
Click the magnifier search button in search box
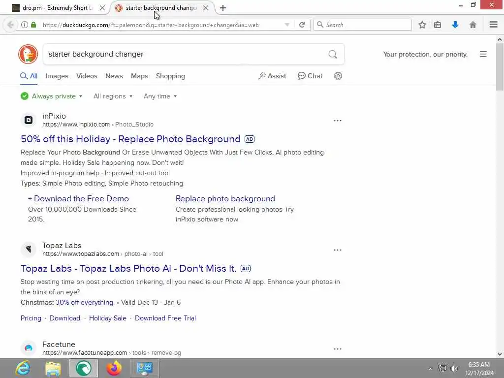(333, 54)
